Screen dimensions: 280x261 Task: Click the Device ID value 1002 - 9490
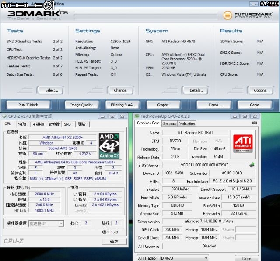173,173
